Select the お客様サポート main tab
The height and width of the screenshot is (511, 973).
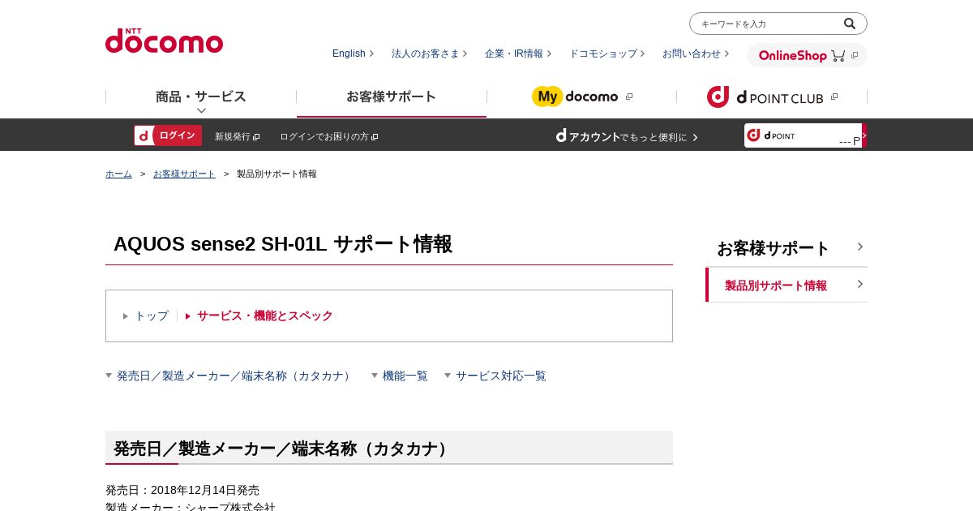[392, 97]
